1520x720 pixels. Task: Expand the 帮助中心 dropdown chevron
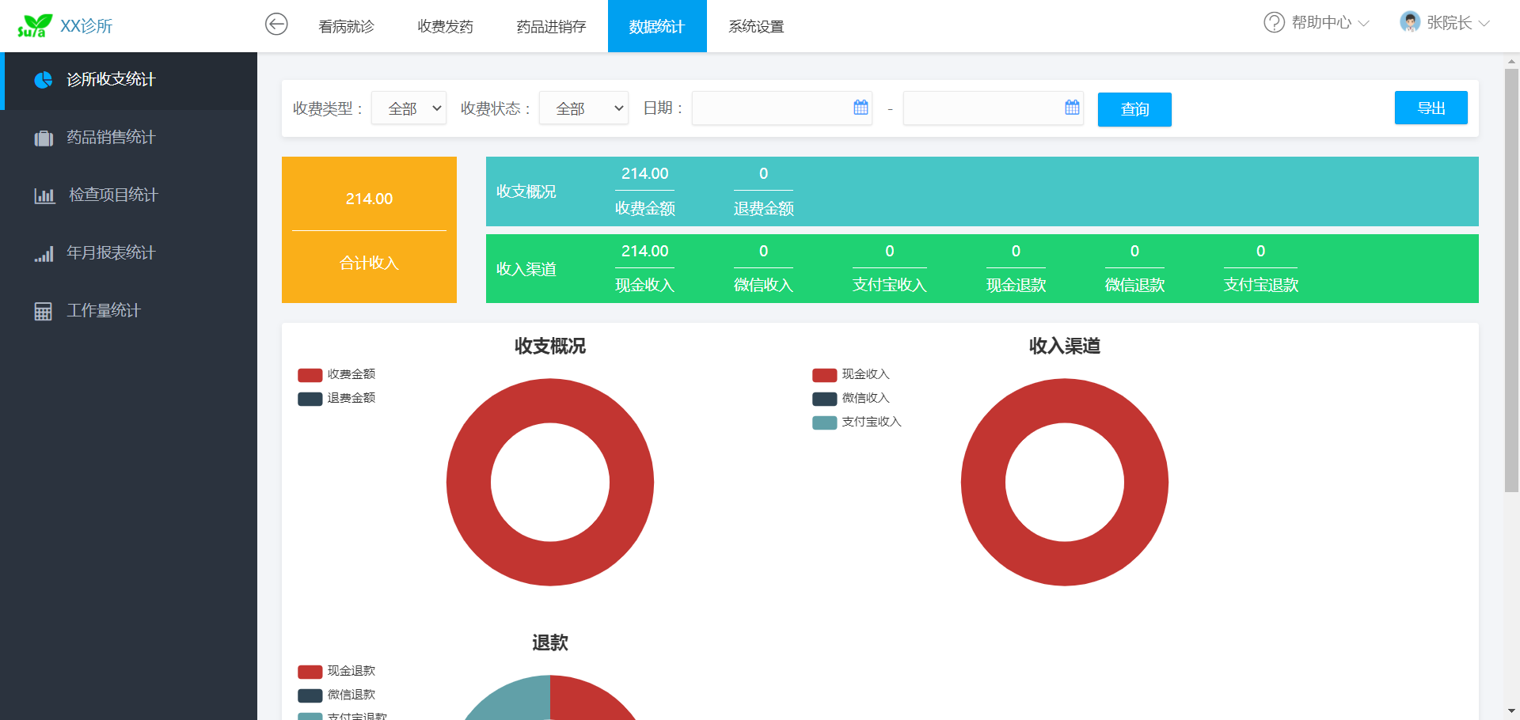click(1363, 24)
